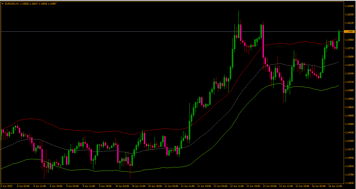Screen dimensions: 356x189
Task: Click the 1.13910 price axis label
Action: pyautogui.click(x=349, y=166)
